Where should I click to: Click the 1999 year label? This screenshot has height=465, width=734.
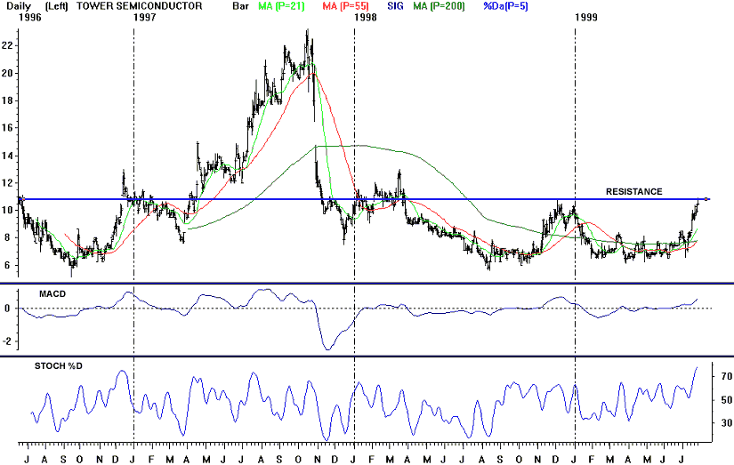(586, 18)
